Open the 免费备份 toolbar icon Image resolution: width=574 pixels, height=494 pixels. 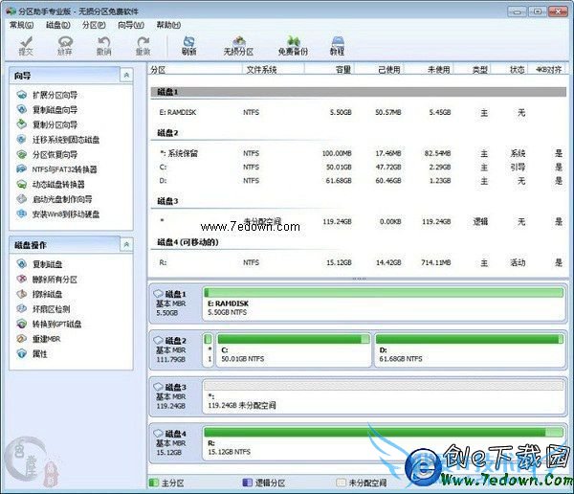pyautogui.click(x=293, y=46)
